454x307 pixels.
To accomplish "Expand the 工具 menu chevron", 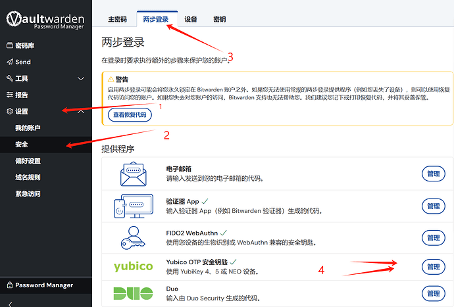I will (81, 79).
